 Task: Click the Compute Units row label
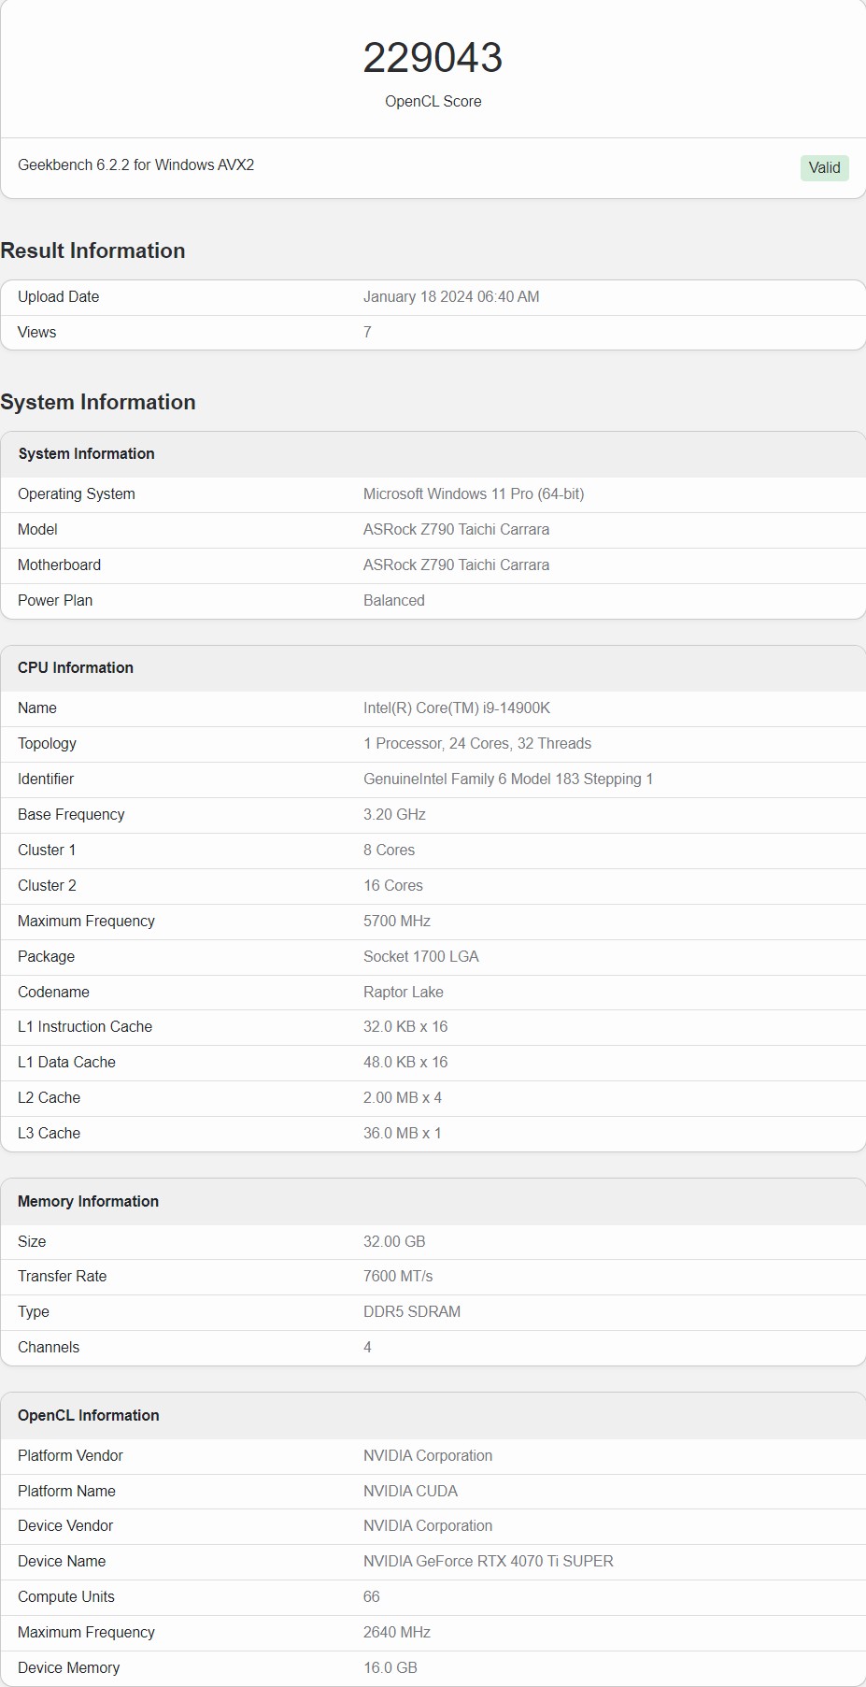pyautogui.click(x=66, y=1596)
